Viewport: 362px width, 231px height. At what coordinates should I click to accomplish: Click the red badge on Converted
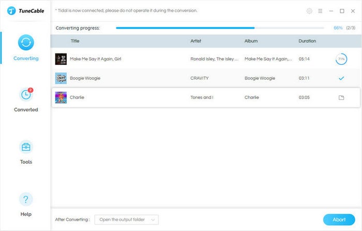click(31, 90)
